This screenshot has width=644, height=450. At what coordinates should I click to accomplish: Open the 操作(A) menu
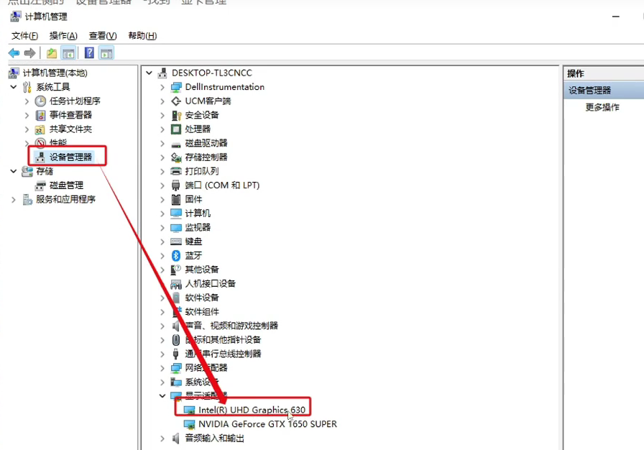pos(63,36)
